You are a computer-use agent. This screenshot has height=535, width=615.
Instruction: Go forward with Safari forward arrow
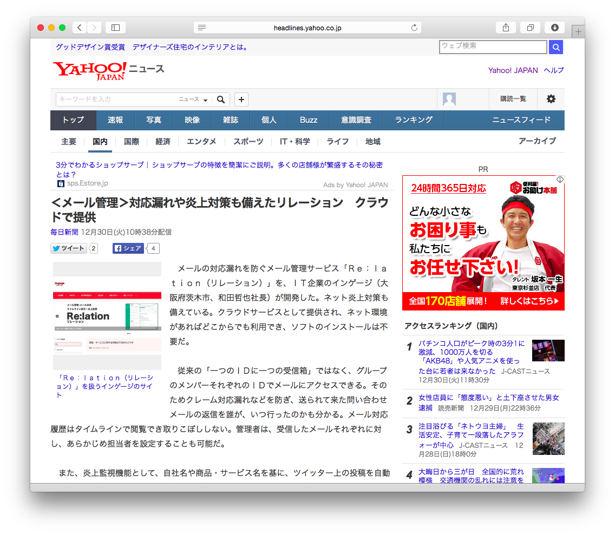pyautogui.click(x=94, y=28)
